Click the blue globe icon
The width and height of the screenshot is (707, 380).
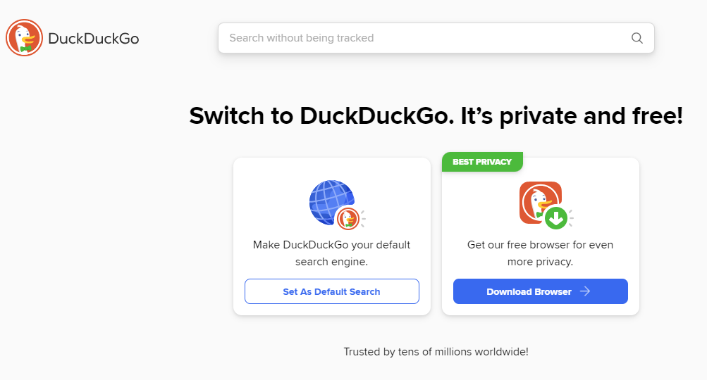[x=332, y=202]
